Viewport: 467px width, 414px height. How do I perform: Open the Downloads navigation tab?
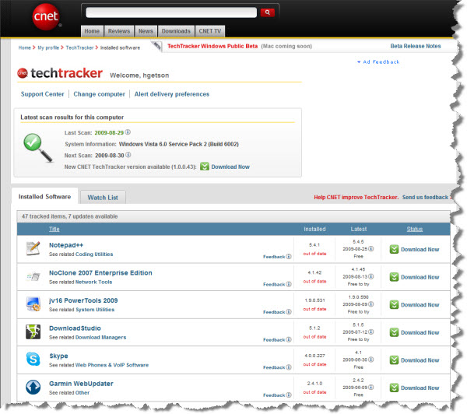[x=175, y=31]
